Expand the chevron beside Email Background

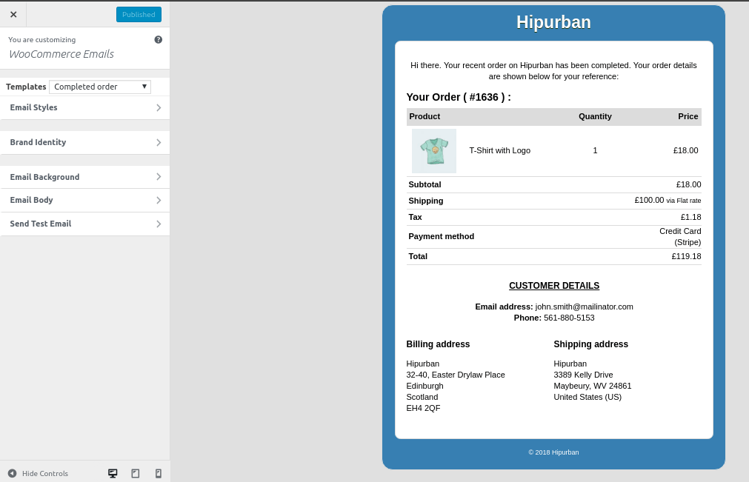pyautogui.click(x=159, y=177)
